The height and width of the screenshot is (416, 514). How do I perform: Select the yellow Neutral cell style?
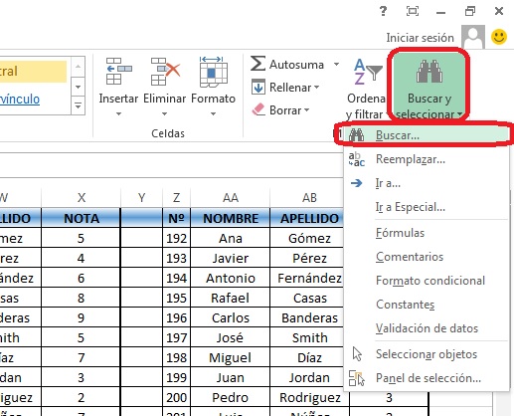click(33, 71)
